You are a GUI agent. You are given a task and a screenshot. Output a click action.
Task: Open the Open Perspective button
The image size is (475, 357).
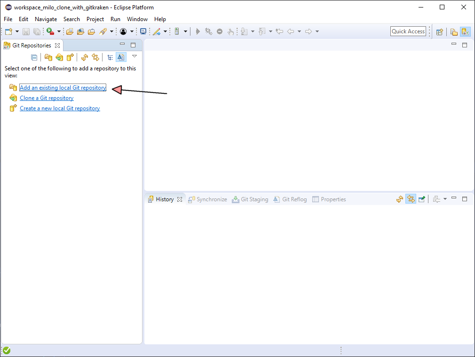point(440,31)
